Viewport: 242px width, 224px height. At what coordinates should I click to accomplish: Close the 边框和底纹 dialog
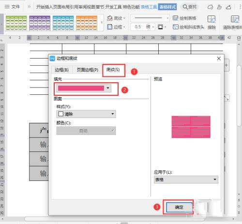coord(219,59)
